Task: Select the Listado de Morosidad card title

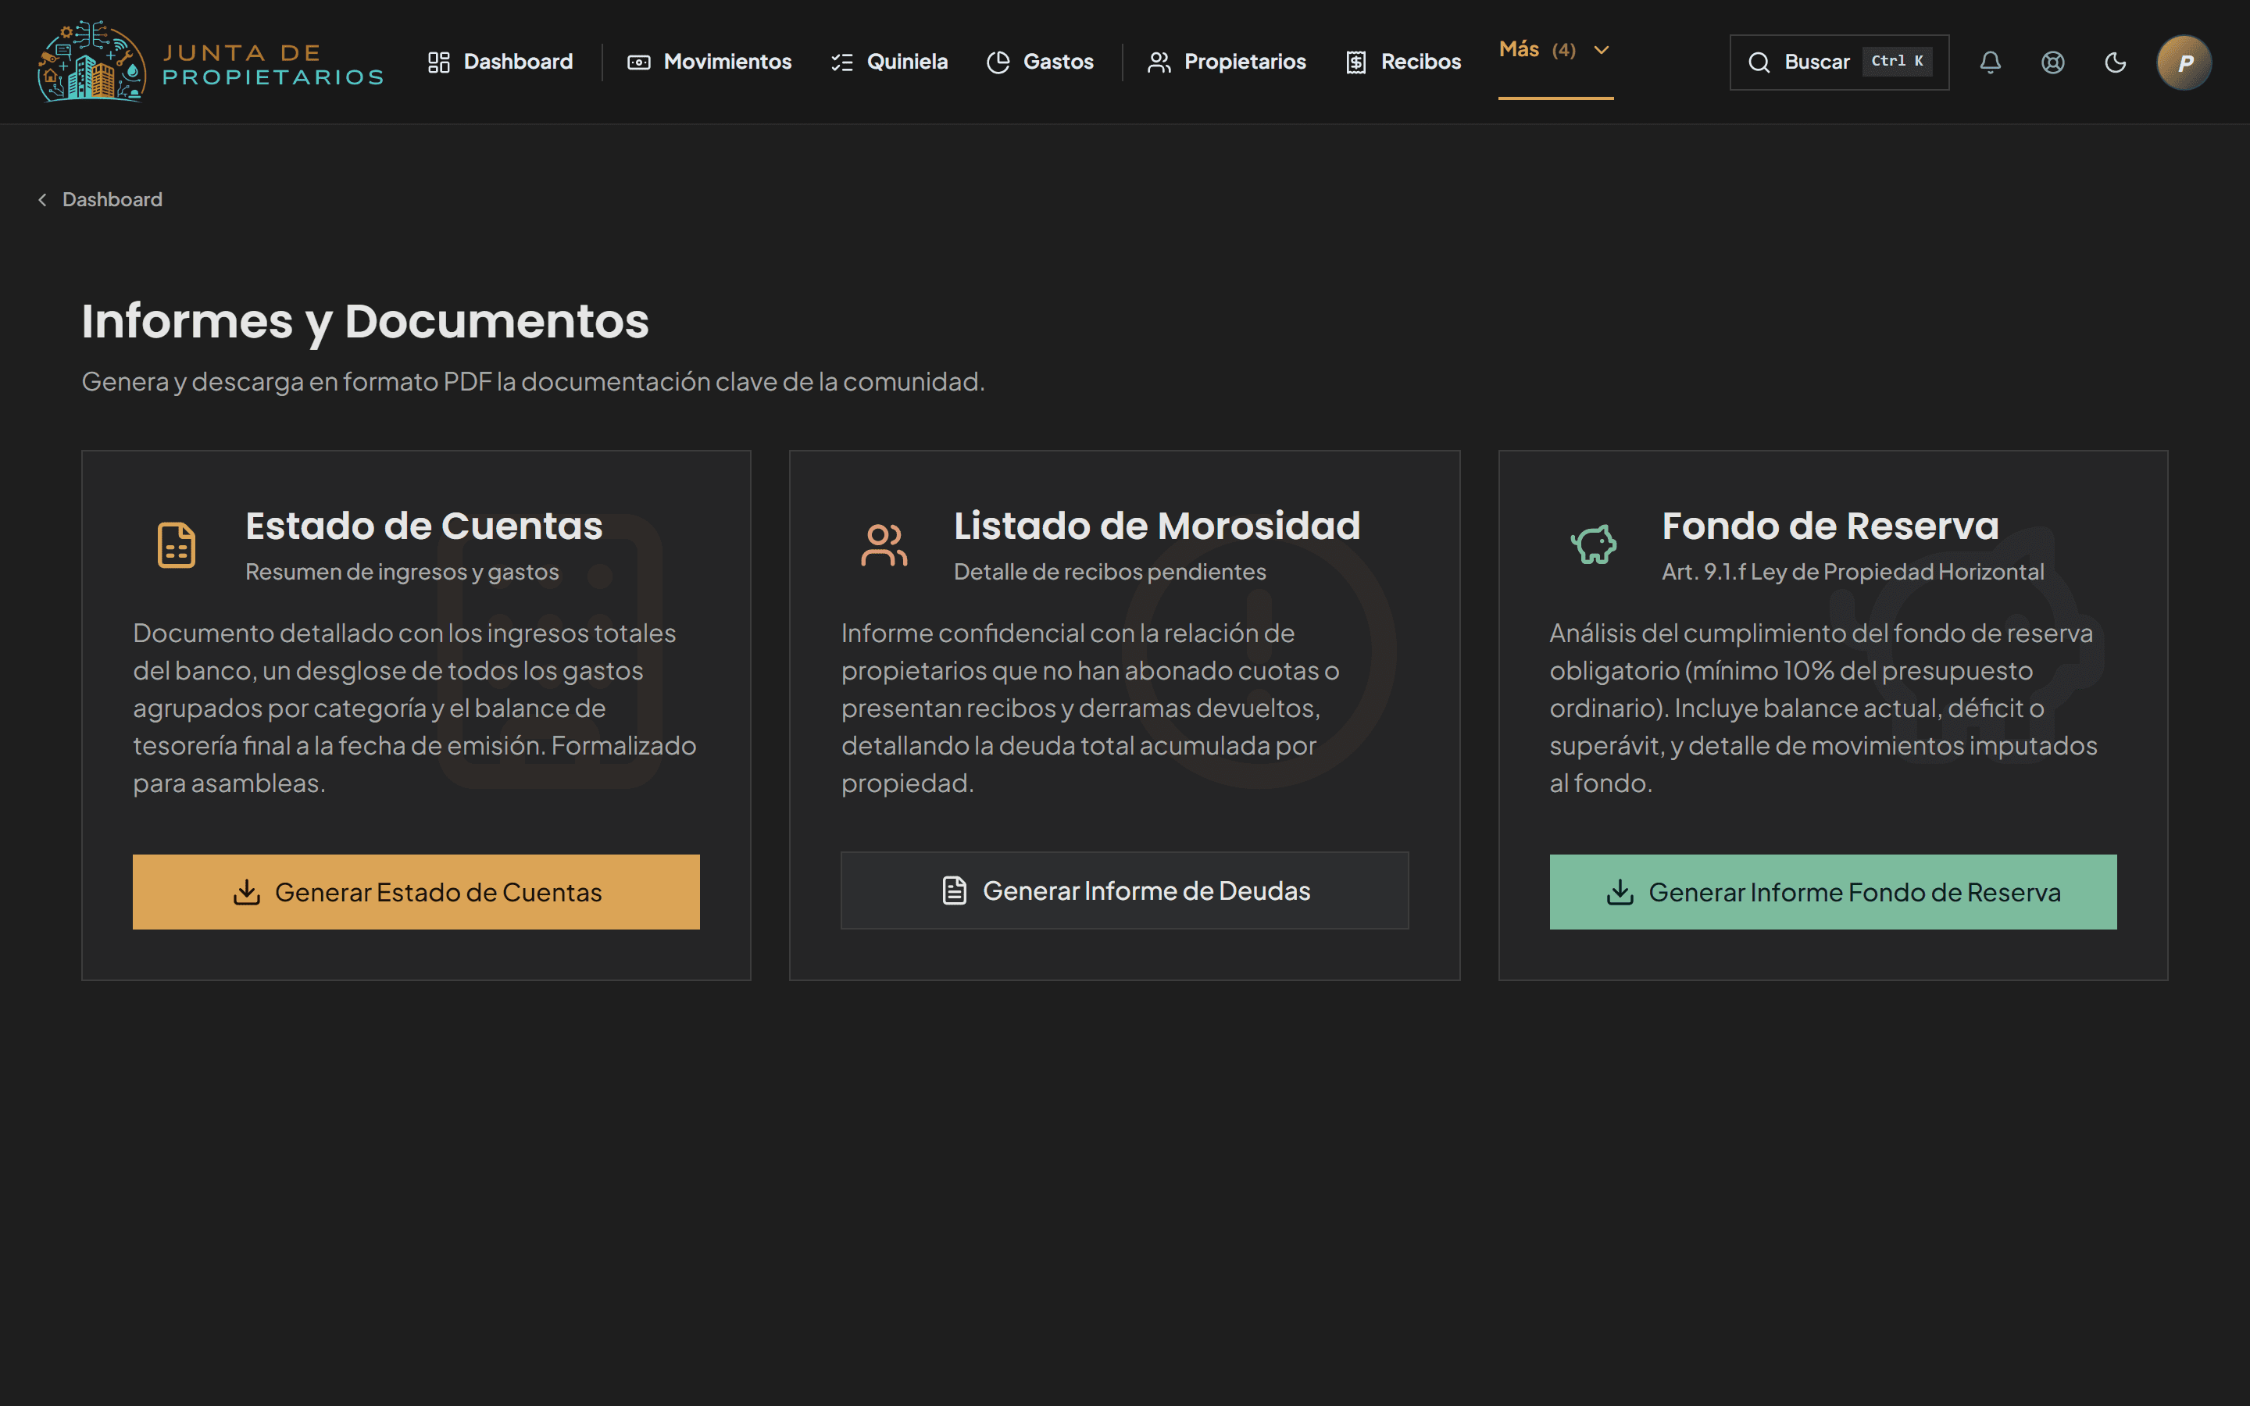Action: pos(1156,526)
